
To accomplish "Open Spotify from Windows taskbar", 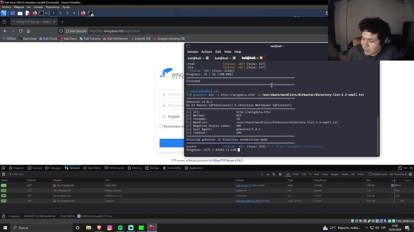I will [120, 228].
